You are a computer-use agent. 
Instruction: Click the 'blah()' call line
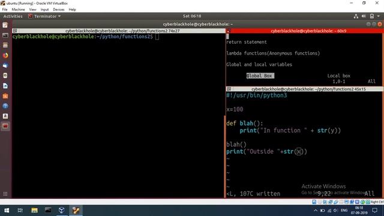tap(236, 144)
